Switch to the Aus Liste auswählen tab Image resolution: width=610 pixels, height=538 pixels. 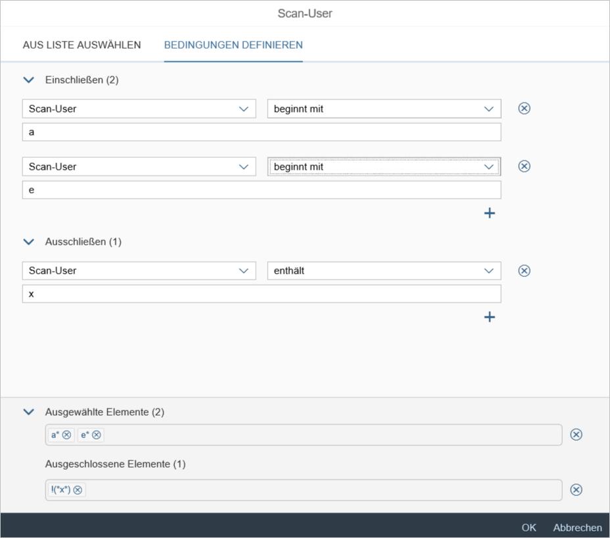click(x=82, y=45)
